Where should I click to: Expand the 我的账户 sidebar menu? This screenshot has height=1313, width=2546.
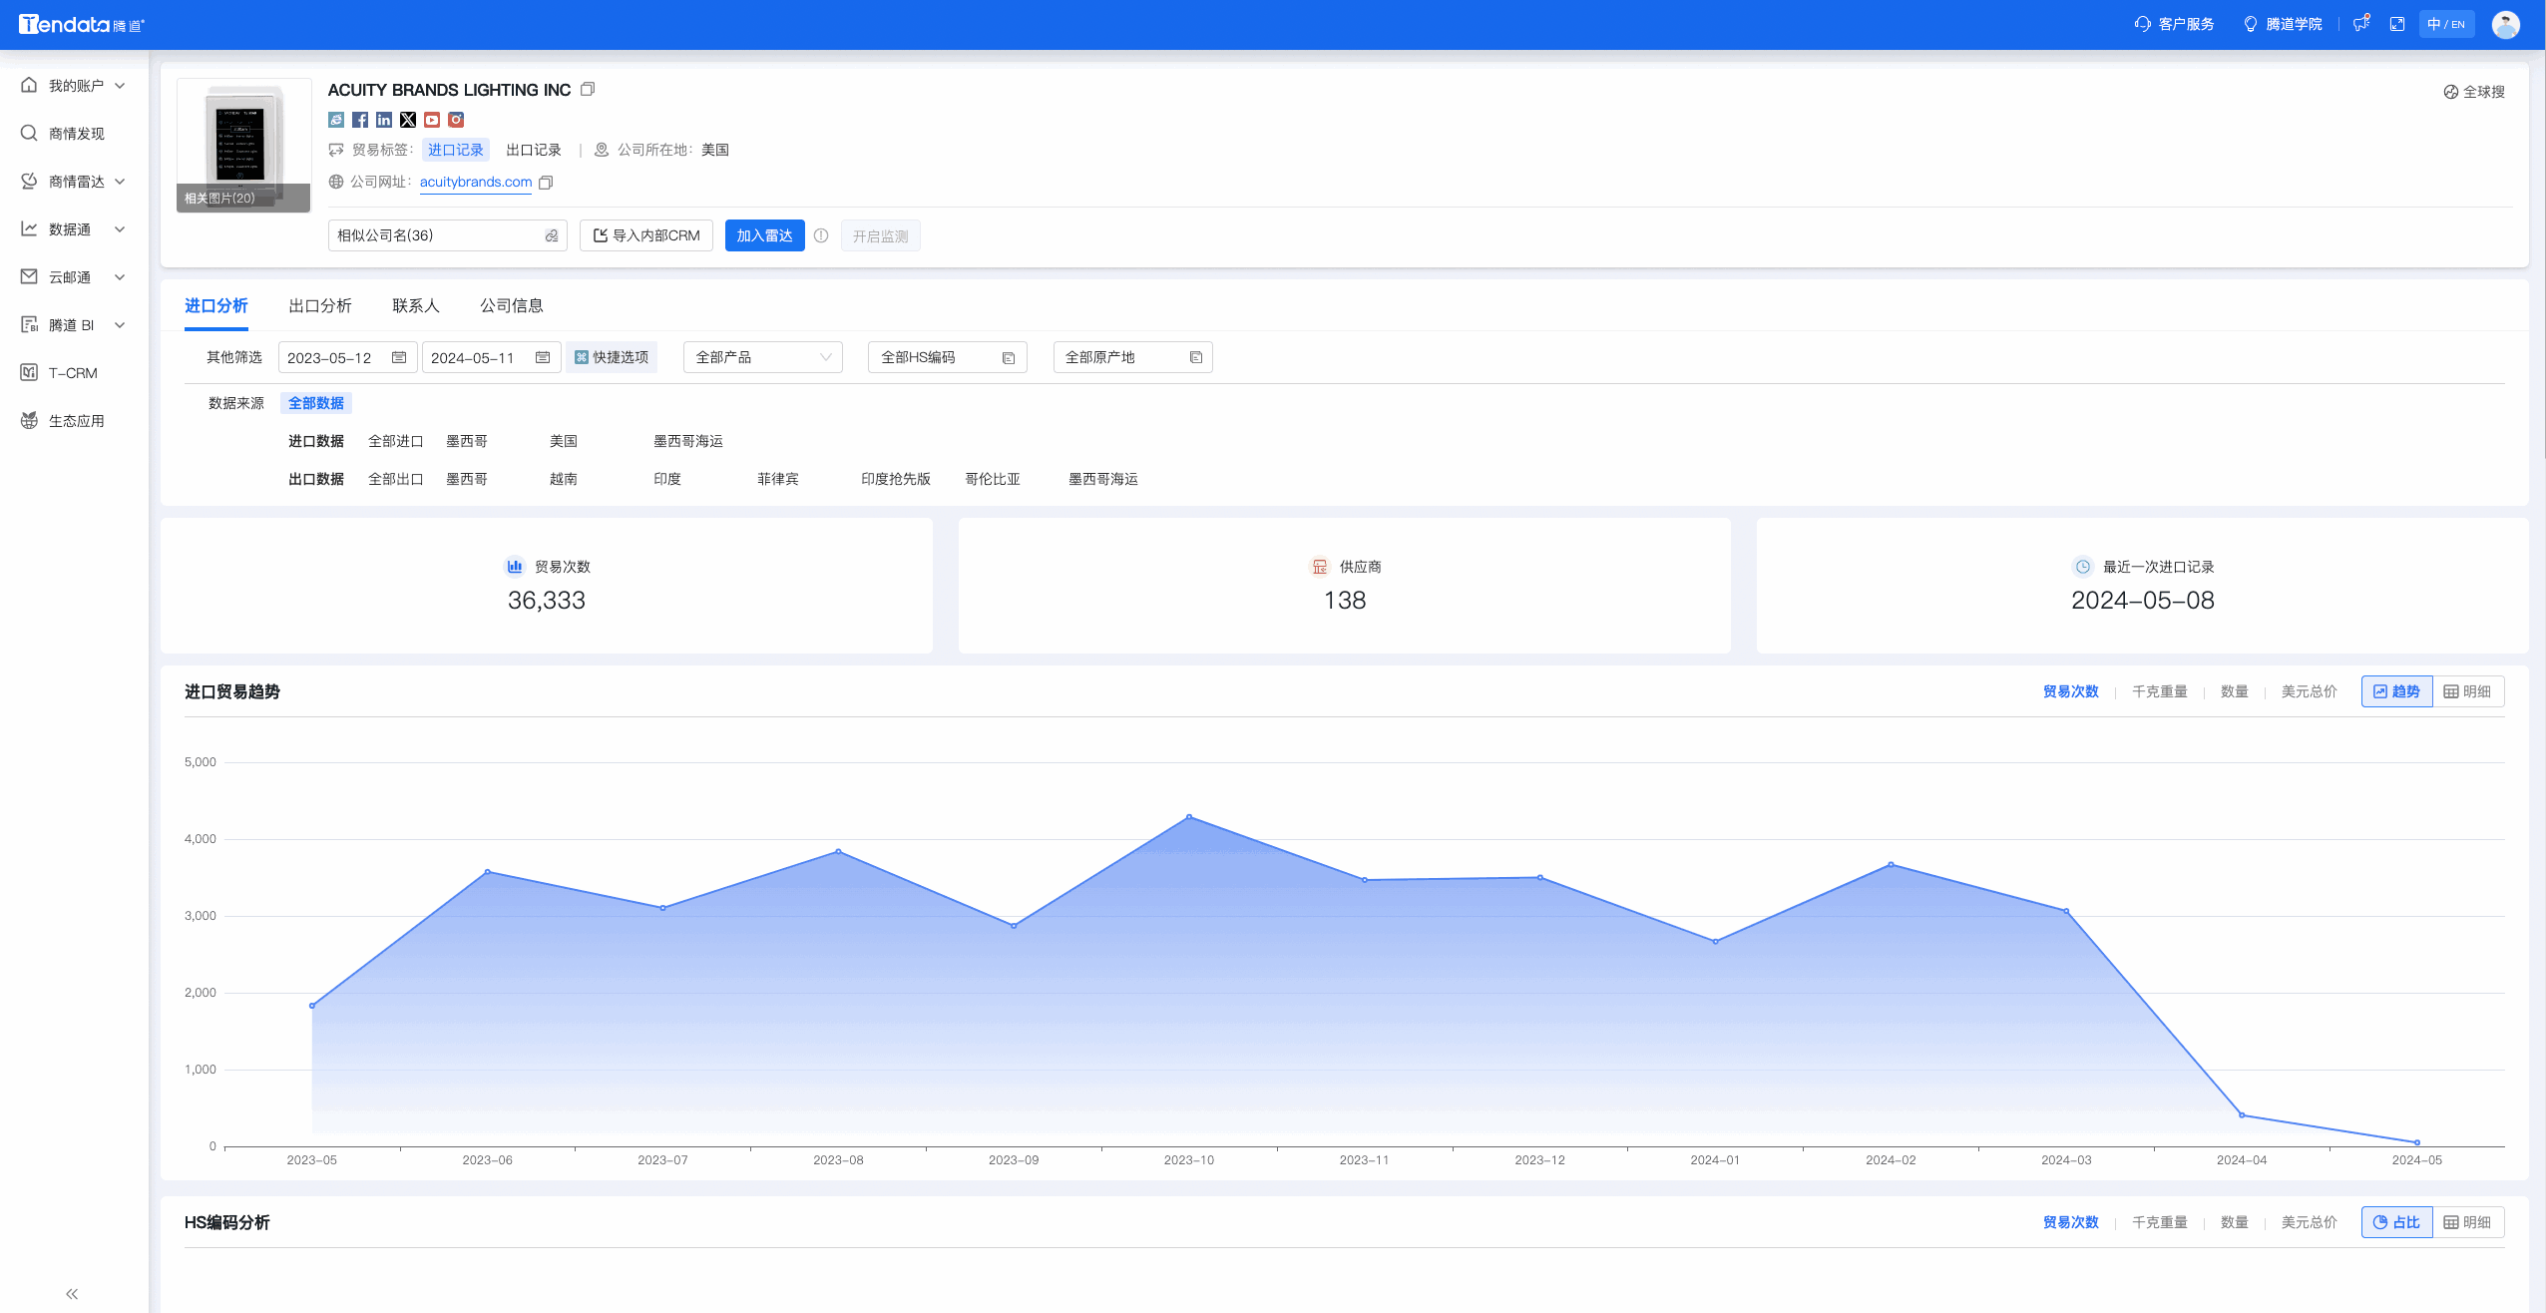76,86
